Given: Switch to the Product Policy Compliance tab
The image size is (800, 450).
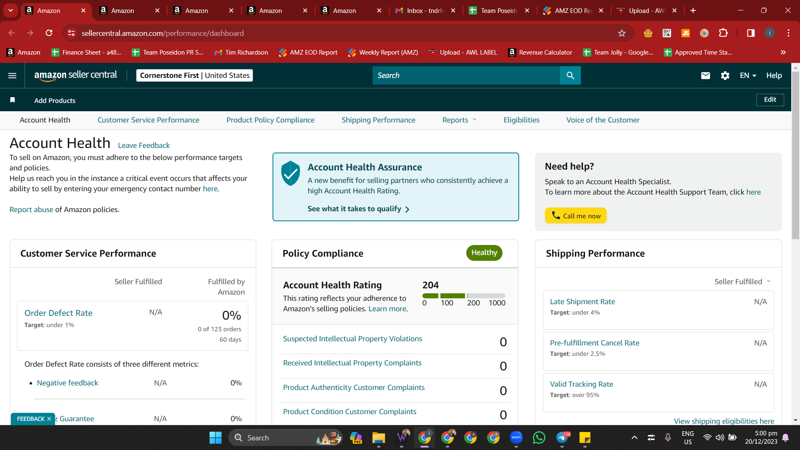Looking at the screenshot, I should pos(270,120).
